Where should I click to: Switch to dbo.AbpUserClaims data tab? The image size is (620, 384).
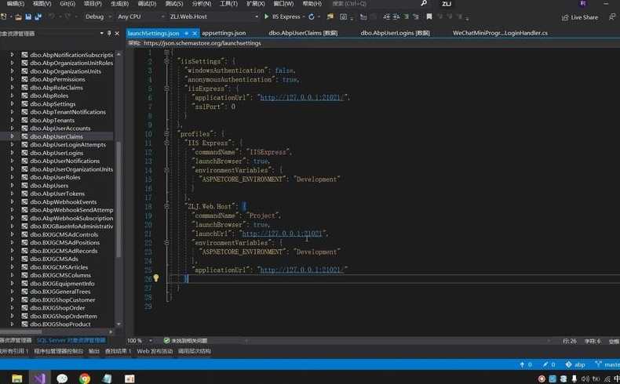tap(303, 33)
